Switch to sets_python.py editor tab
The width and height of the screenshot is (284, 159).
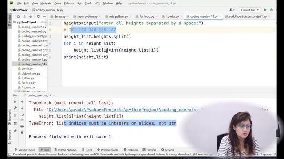click(118, 16)
